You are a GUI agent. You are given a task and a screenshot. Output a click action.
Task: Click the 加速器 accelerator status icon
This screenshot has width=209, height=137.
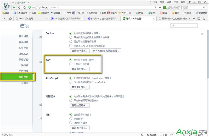coord(151,135)
